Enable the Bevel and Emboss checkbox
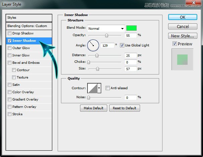Image resolution: width=203 pixels, height=157 pixels. point(9,62)
